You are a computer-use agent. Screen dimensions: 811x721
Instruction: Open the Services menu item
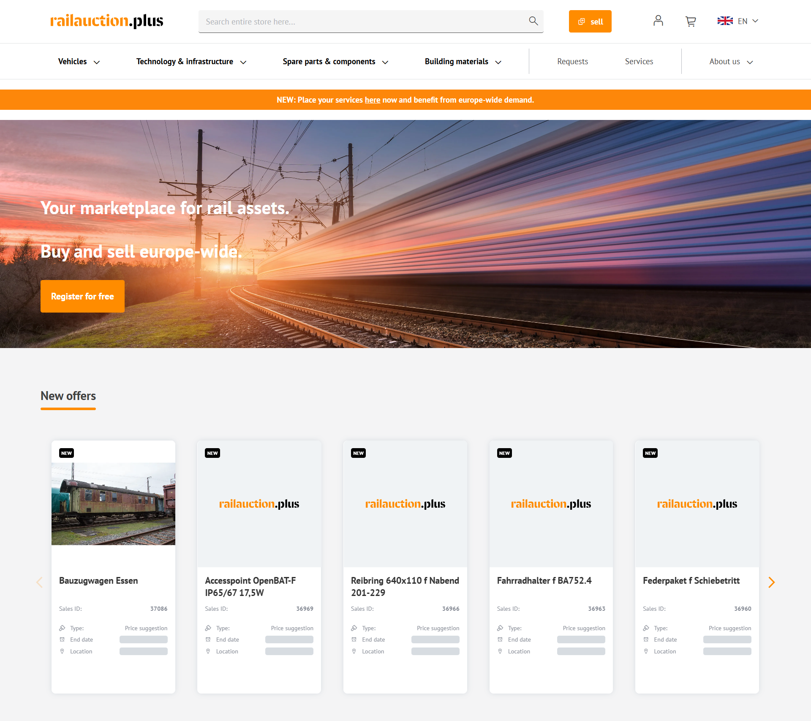pyautogui.click(x=639, y=62)
